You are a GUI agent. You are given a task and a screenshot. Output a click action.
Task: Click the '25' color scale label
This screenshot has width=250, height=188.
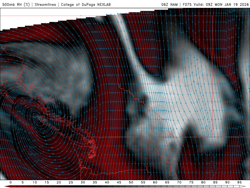[x=71, y=182]
